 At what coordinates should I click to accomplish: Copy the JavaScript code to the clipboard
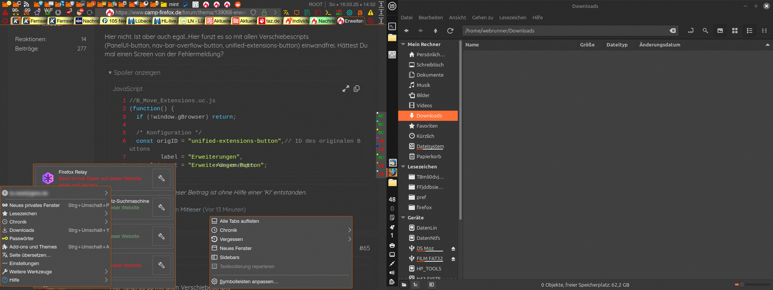click(356, 89)
